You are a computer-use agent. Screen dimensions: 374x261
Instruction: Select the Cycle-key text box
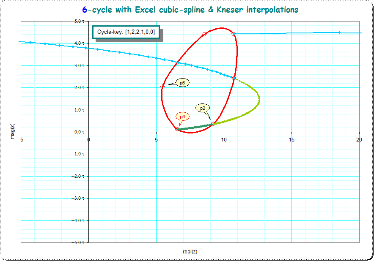point(126,32)
